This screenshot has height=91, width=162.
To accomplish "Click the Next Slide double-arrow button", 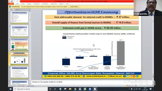I will pyautogui.click(x=153, y=77).
